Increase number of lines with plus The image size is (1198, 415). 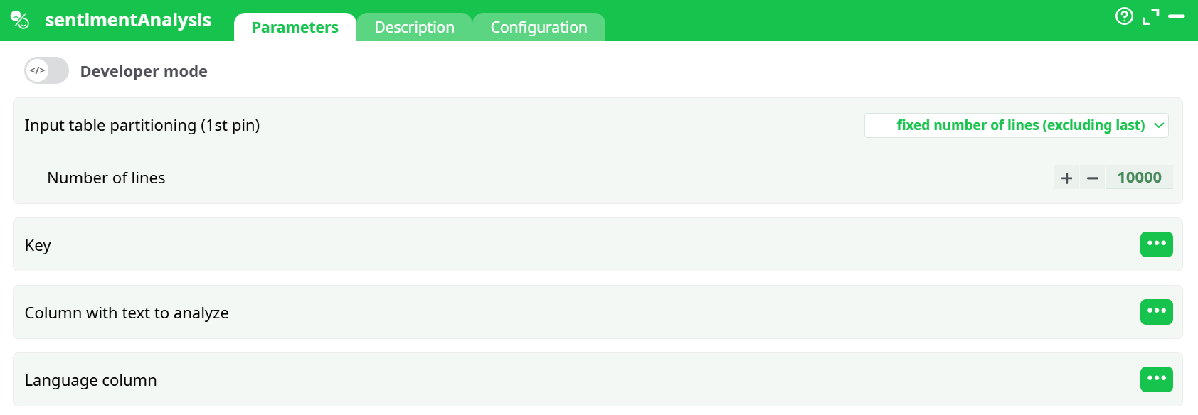(x=1066, y=178)
